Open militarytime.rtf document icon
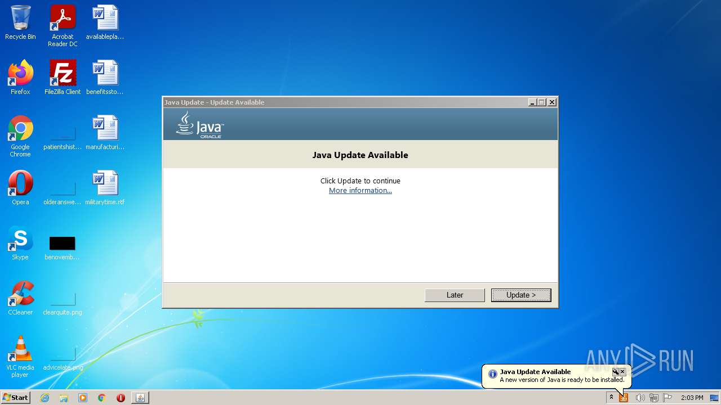 (105, 188)
